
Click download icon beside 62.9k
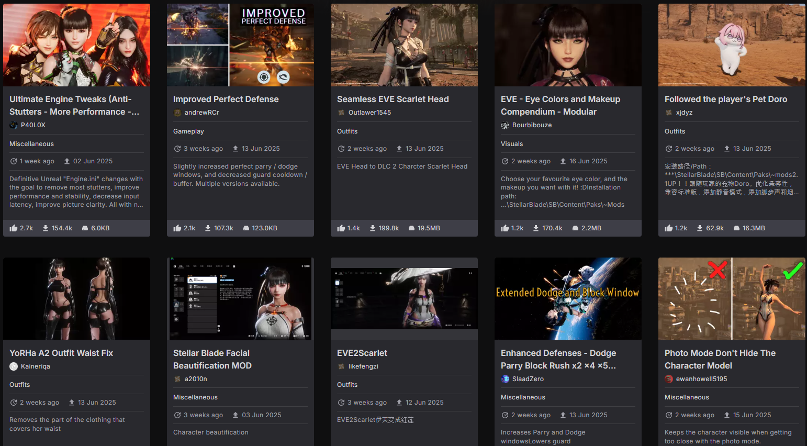tap(700, 228)
